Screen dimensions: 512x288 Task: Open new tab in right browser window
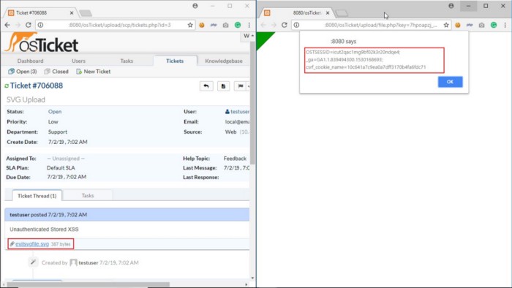(342, 13)
